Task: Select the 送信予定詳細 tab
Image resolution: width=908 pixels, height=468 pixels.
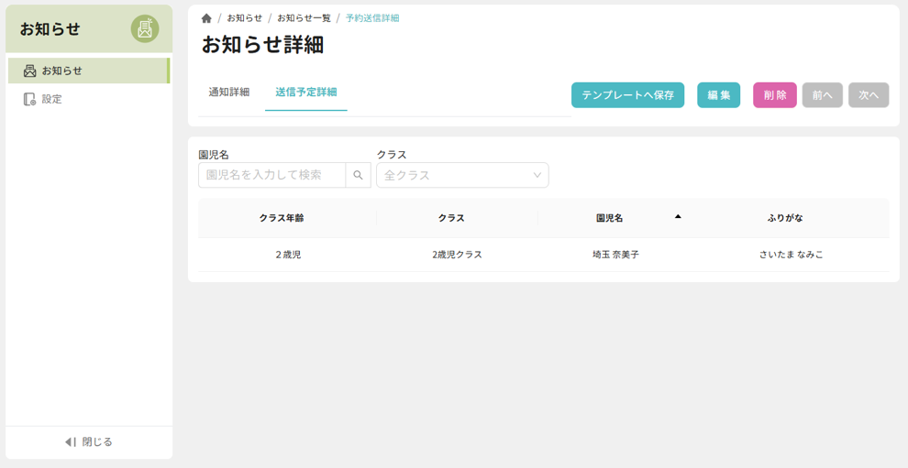Action: (x=305, y=93)
